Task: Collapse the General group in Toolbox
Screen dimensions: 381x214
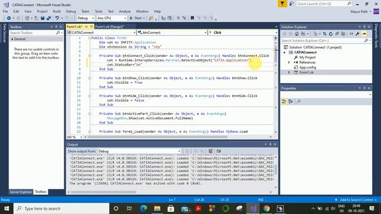Action: click(x=12, y=39)
